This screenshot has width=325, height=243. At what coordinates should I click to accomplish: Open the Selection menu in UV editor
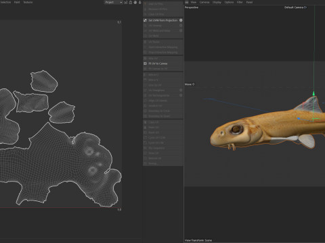pyautogui.click(x=5, y=2)
